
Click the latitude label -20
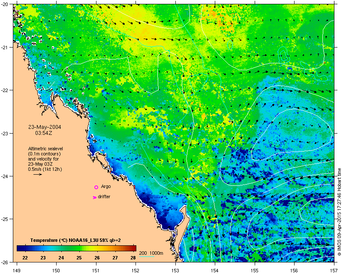click(x=5, y=4)
